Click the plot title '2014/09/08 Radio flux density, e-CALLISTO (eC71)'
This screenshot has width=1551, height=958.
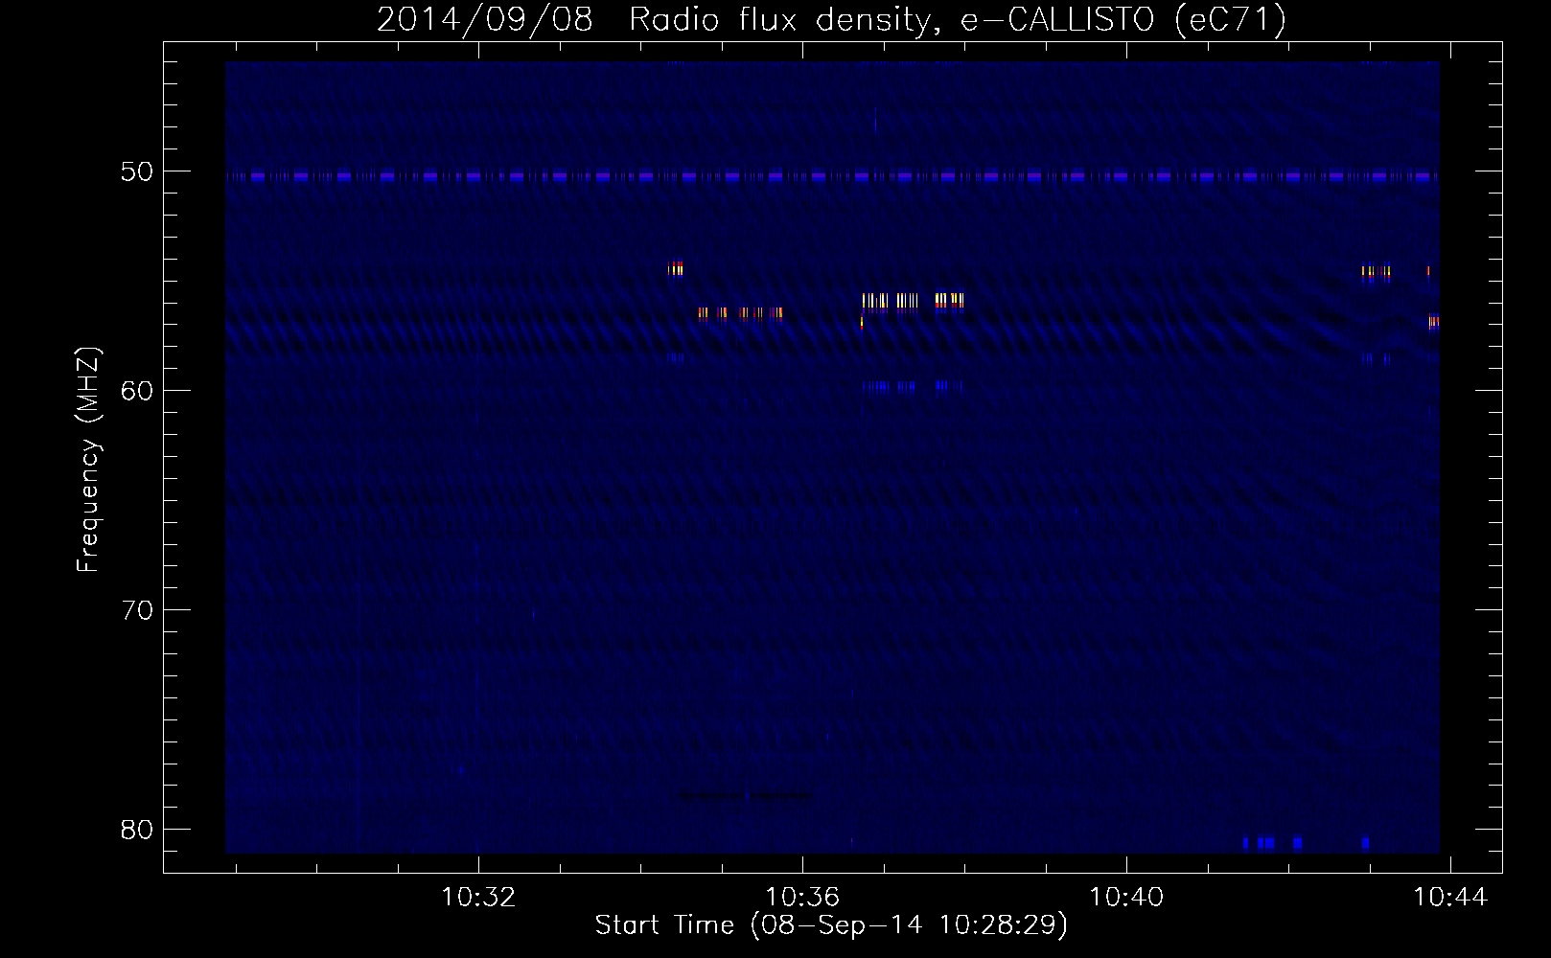tap(831, 19)
